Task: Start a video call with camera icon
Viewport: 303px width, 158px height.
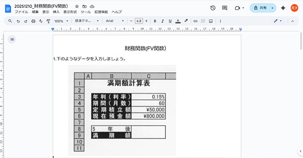Action: [x=238, y=8]
